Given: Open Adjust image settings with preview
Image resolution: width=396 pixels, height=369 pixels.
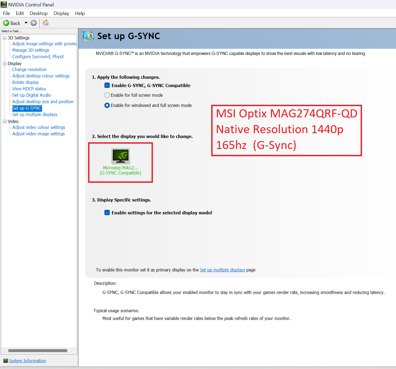Looking at the screenshot, I should pos(44,44).
